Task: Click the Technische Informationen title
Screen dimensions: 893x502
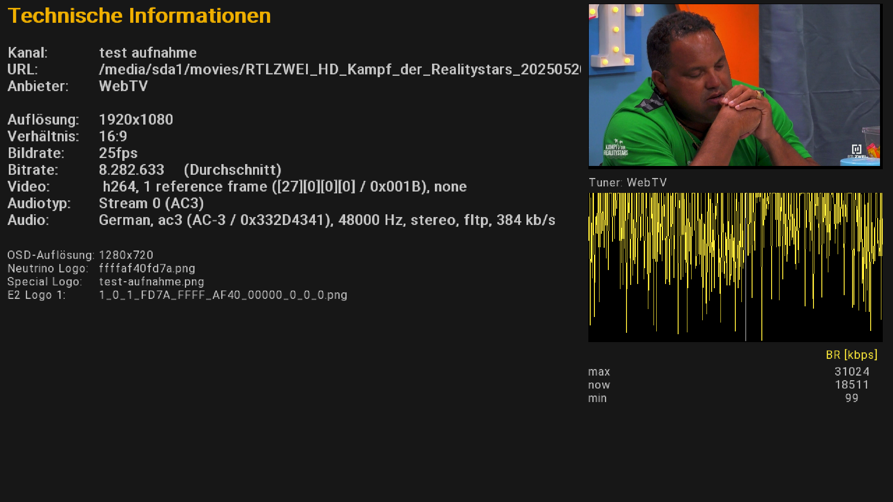Action: 140,16
